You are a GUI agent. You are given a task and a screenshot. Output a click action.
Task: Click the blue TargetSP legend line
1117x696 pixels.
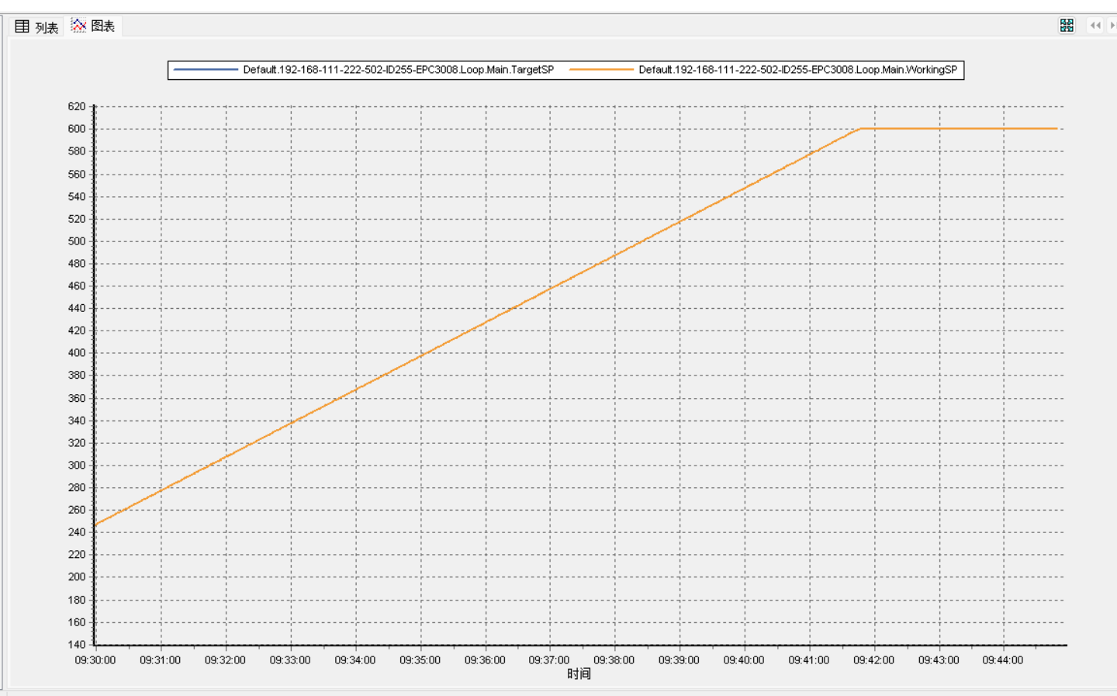coord(206,70)
